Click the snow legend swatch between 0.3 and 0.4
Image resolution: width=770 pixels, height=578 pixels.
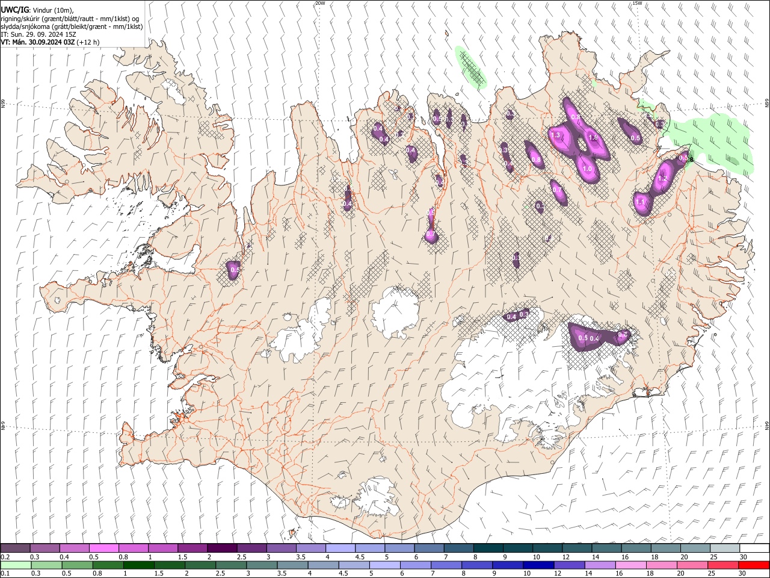coord(45,548)
